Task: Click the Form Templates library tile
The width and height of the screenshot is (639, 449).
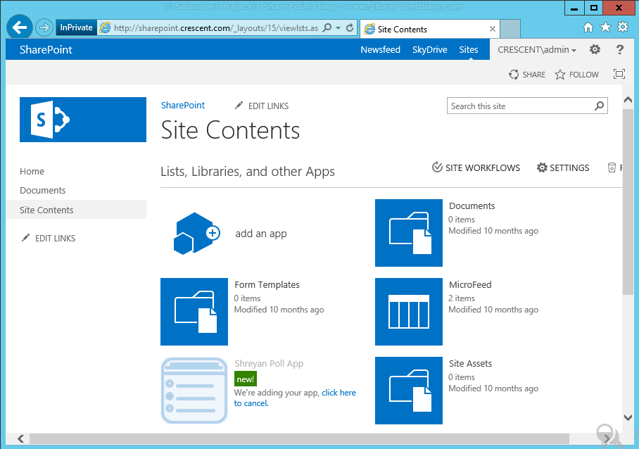Action: (194, 312)
